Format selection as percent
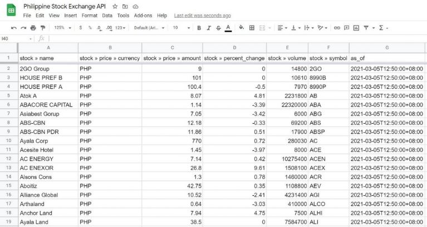 [90, 28]
